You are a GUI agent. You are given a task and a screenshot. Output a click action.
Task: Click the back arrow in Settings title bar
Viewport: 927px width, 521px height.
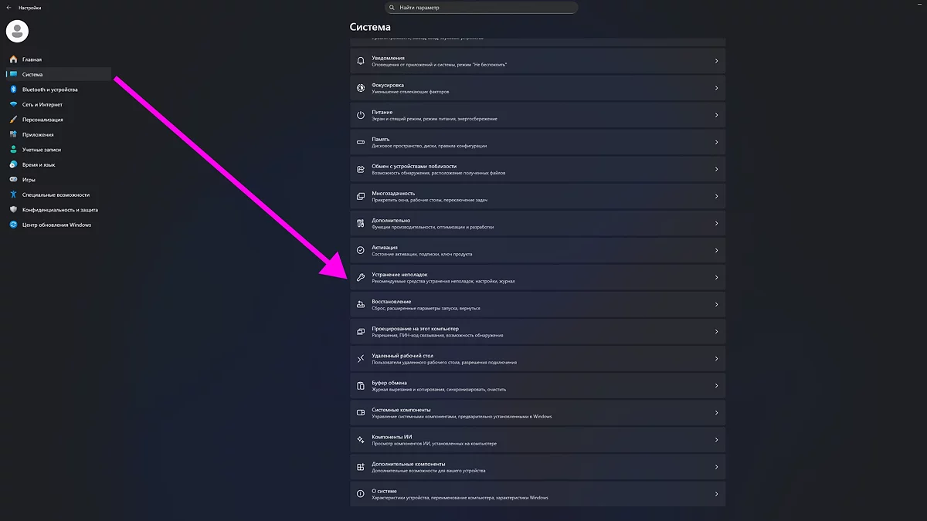tap(8, 8)
